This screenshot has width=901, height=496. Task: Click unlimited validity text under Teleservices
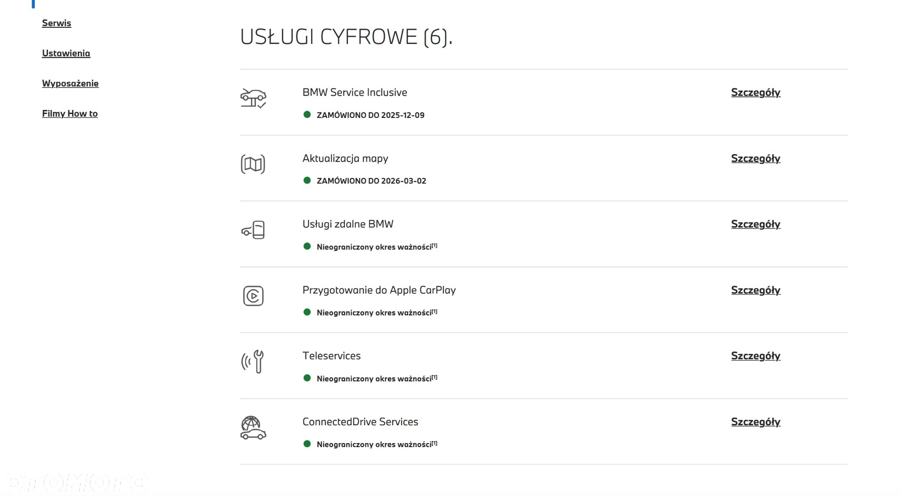[x=377, y=379]
